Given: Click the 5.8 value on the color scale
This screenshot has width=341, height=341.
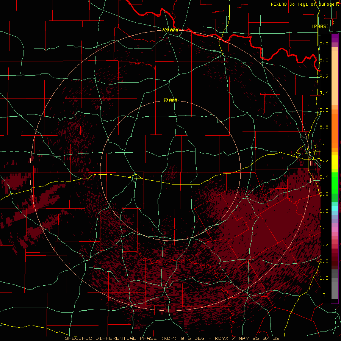Looking at the screenshot, I should click(x=324, y=127).
